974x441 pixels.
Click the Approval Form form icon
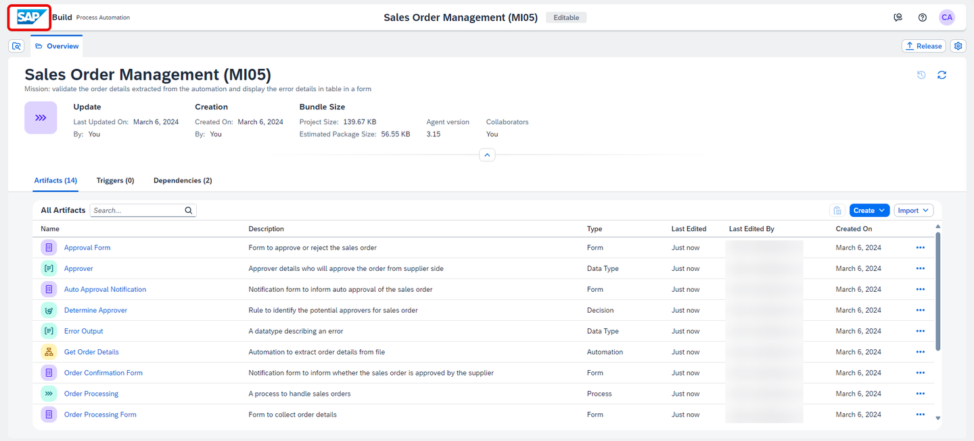[49, 248]
